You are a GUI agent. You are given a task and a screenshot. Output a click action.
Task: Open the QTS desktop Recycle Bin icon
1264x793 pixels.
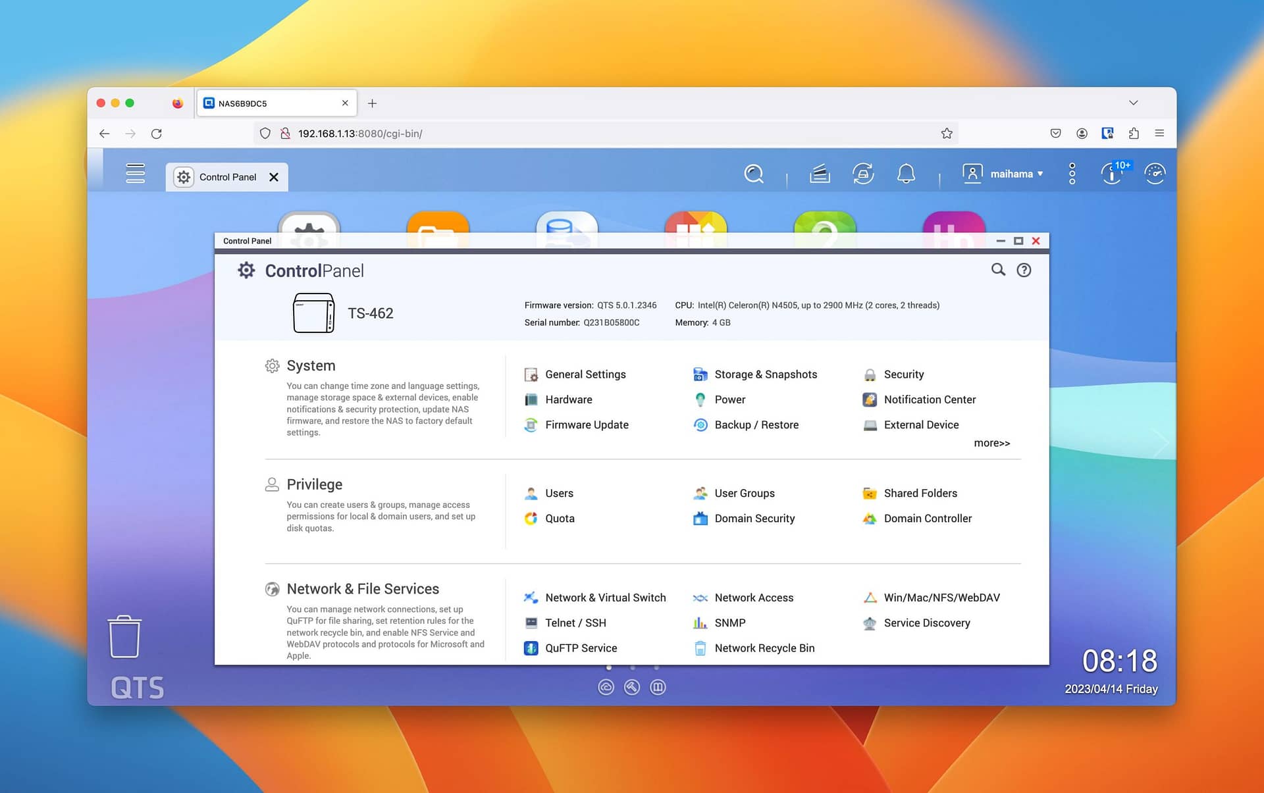124,636
